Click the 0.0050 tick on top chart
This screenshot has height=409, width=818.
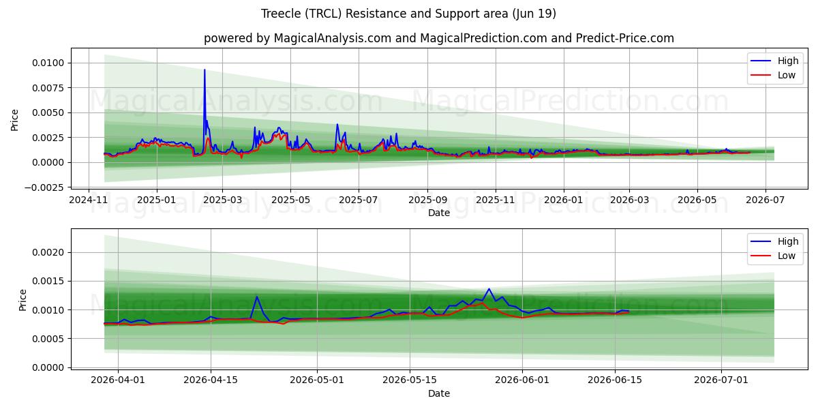point(49,112)
